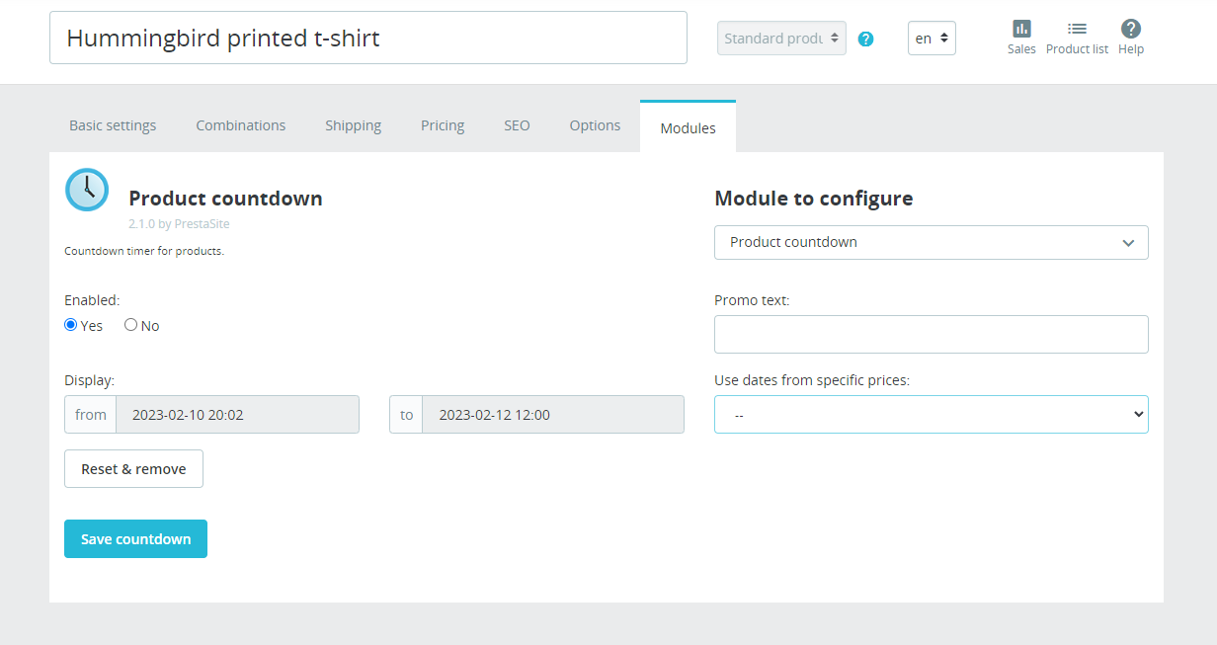
Task: Open the SEO tab
Action: tap(517, 125)
